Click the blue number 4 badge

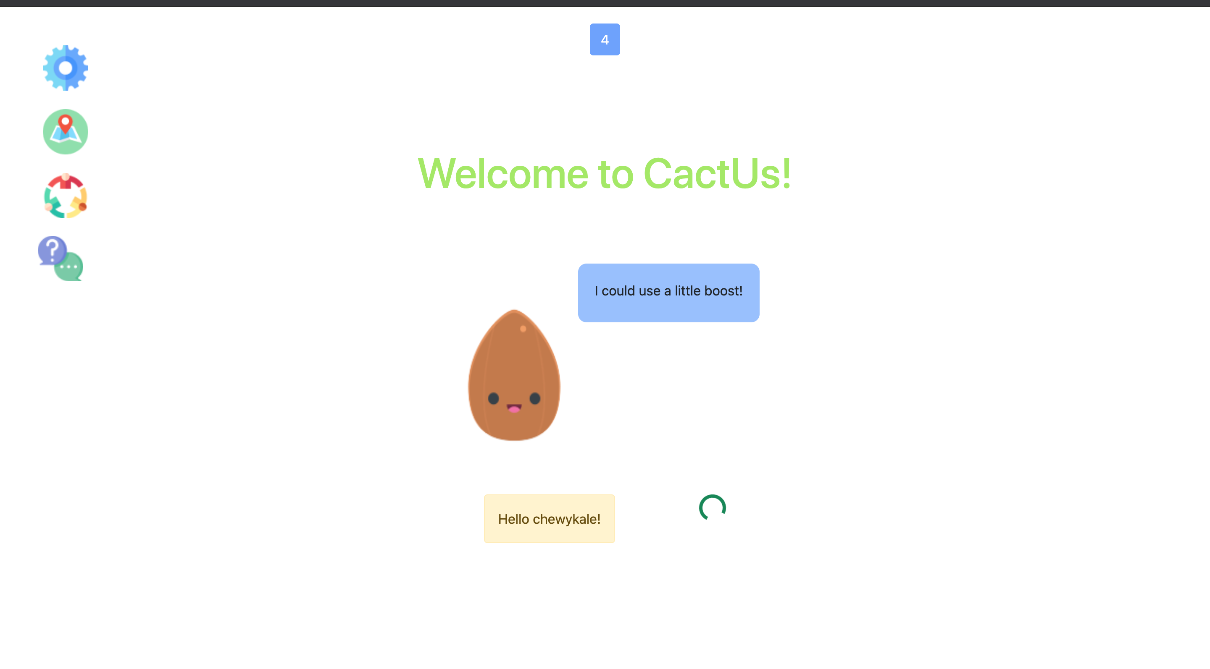pos(605,39)
